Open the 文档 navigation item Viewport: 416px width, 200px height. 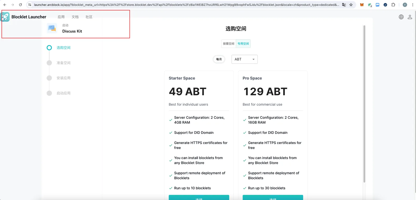[75, 17]
